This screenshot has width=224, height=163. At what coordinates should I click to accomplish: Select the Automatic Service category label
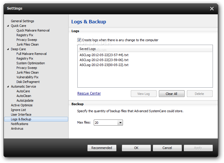[23, 86]
